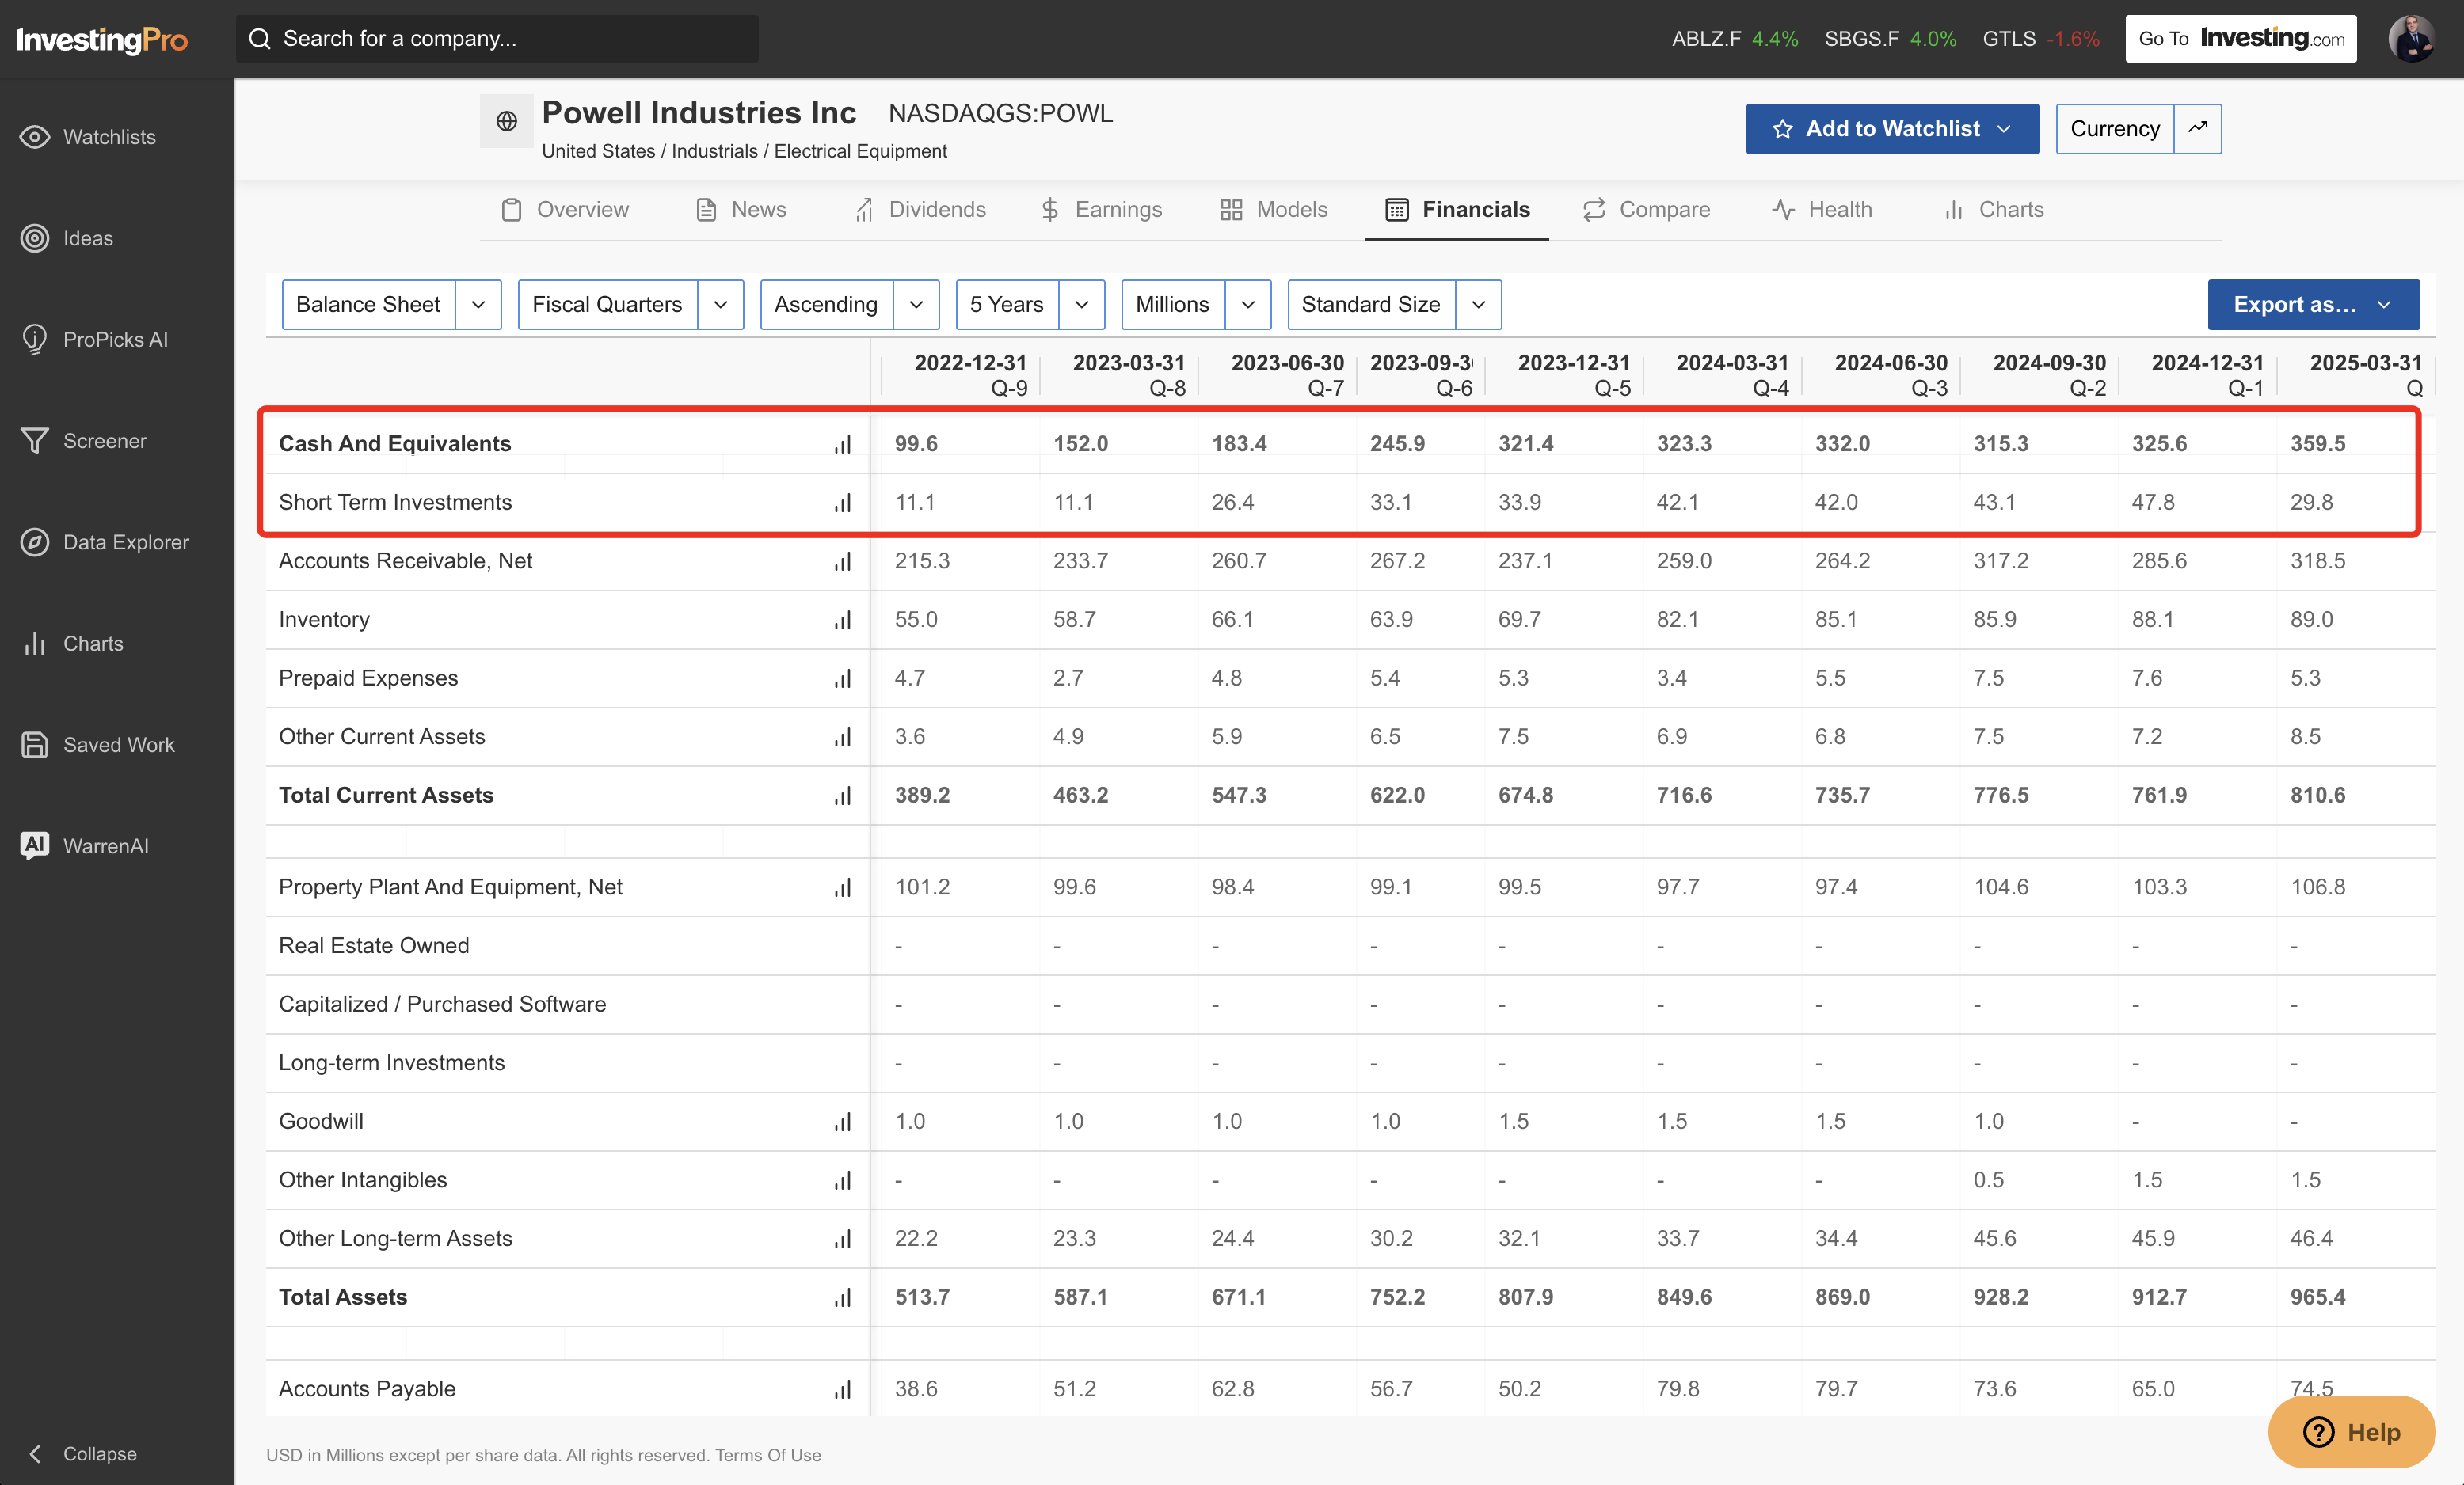
Task: Click the Total Assets value 965.4
Action: coord(2318,1297)
